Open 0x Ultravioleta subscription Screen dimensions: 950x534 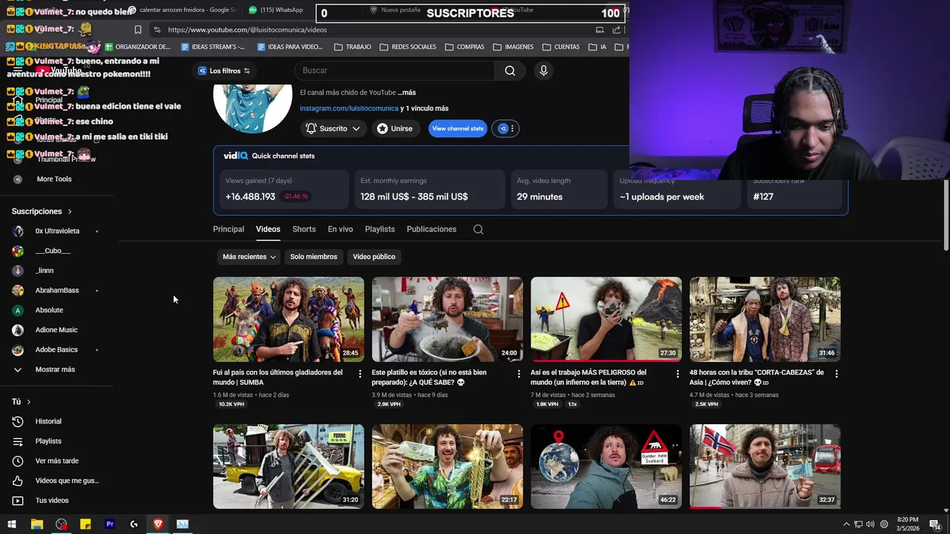click(x=56, y=231)
